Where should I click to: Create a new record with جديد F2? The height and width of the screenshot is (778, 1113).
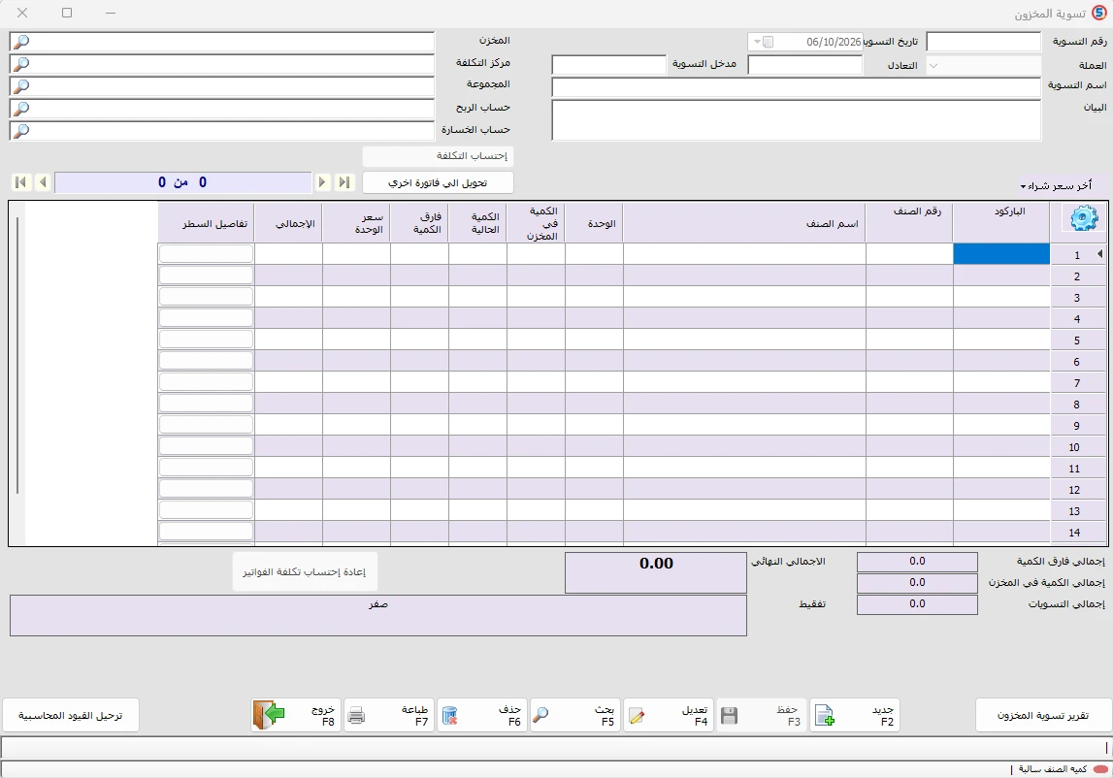pyautogui.click(x=855, y=716)
